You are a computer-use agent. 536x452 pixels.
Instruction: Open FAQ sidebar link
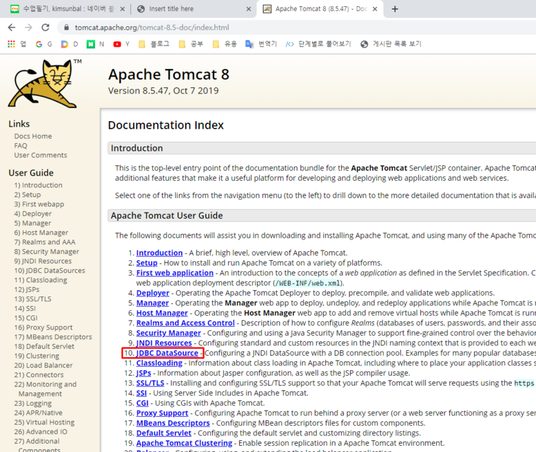tap(21, 145)
